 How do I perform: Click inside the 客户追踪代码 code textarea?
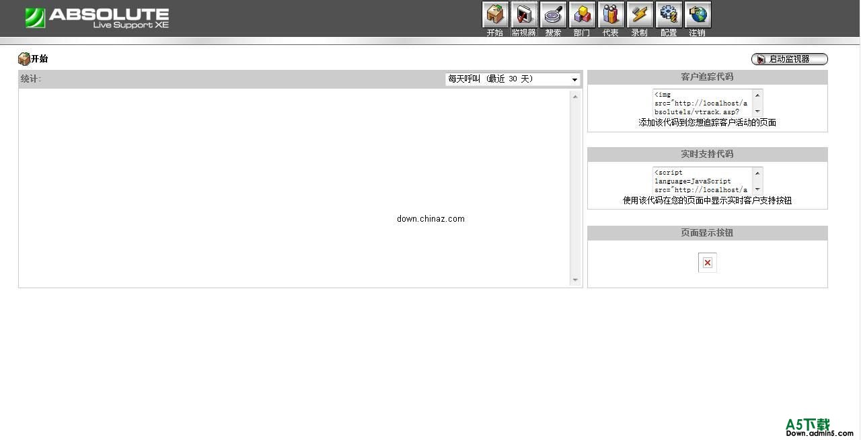click(702, 103)
